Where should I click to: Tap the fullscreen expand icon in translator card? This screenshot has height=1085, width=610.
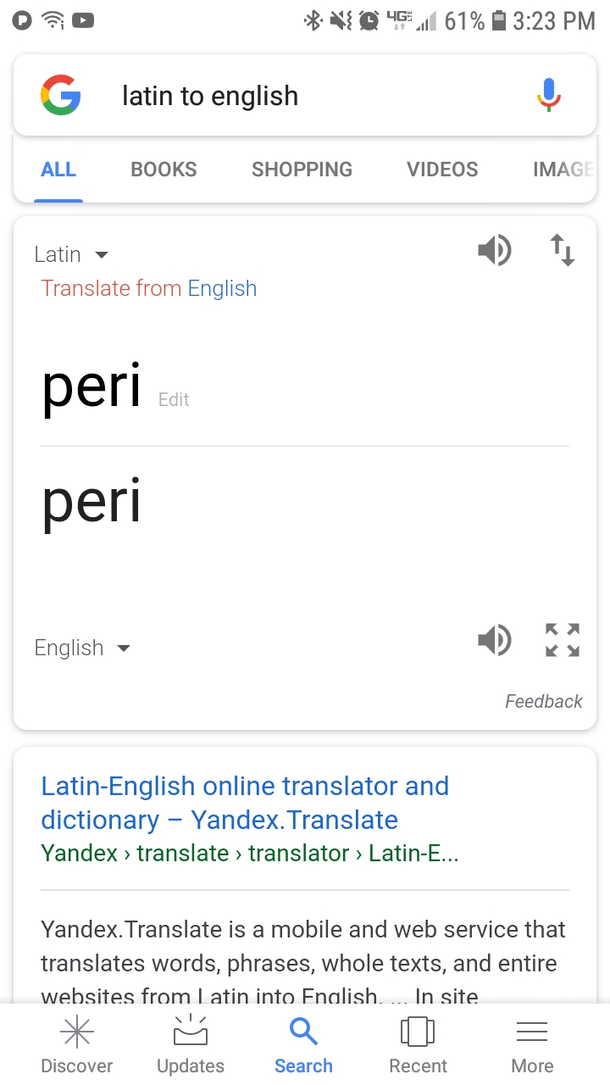tap(562, 640)
